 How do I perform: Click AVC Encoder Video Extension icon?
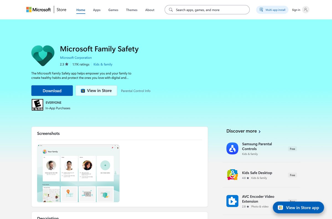click(x=232, y=201)
